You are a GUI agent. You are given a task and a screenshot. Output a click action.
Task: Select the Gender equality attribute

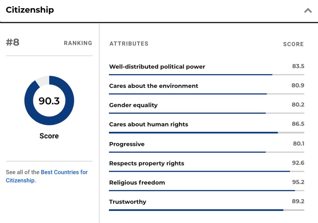point(133,105)
